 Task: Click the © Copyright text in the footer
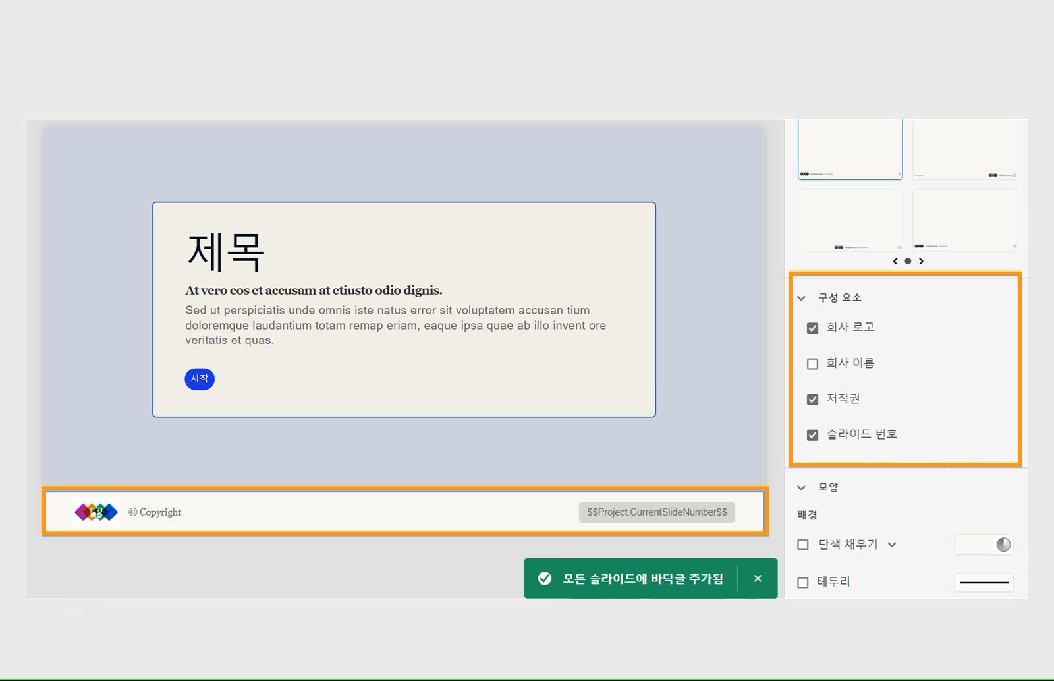pos(155,512)
